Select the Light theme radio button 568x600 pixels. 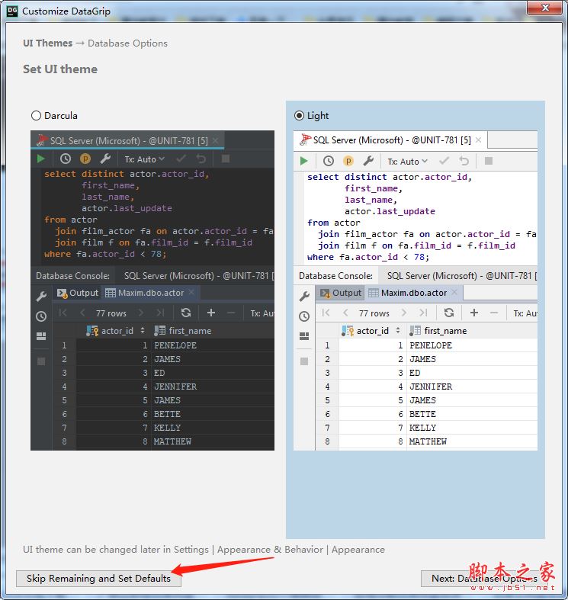pos(299,116)
